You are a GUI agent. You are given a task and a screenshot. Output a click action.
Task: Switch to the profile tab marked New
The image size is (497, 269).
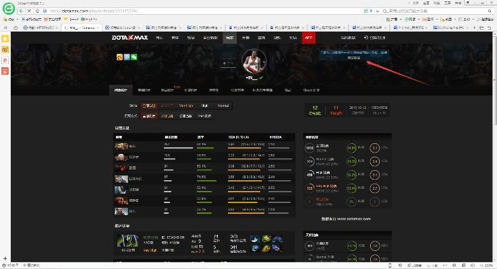pyautogui.click(x=167, y=89)
